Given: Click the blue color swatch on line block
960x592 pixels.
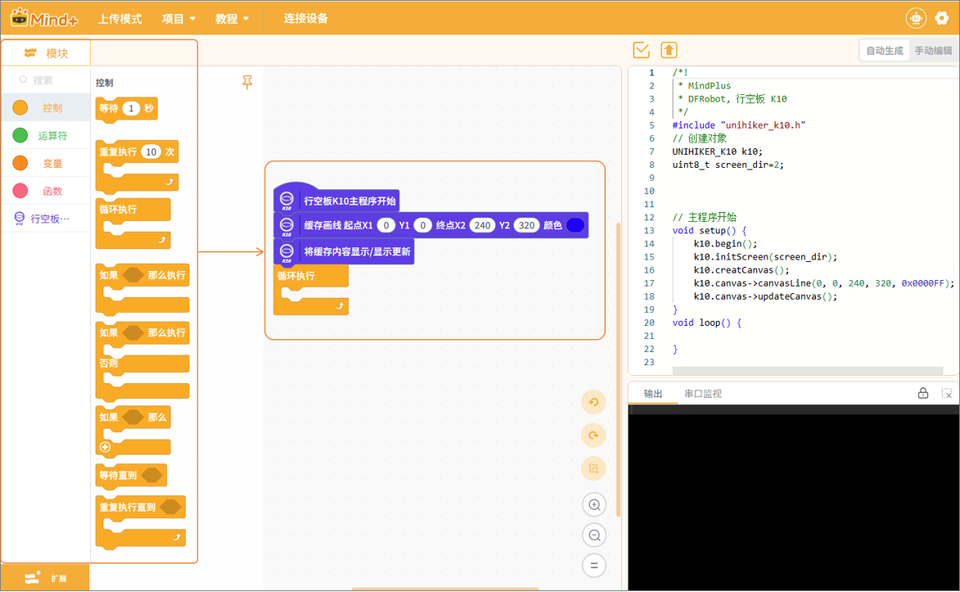Looking at the screenshot, I should click(x=575, y=225).
